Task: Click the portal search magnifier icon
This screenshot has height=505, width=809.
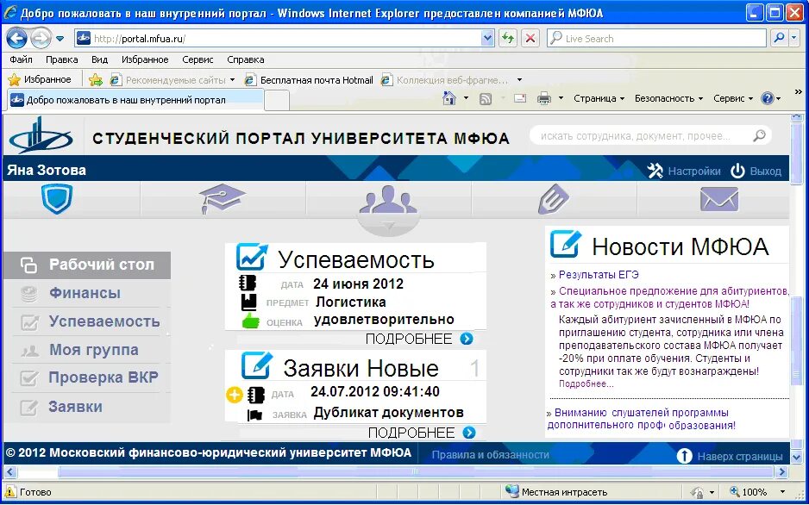Action: tap(759, 136)
